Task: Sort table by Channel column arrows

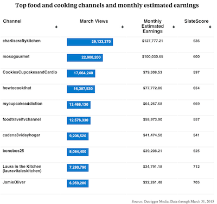Action: coord(56,27)
